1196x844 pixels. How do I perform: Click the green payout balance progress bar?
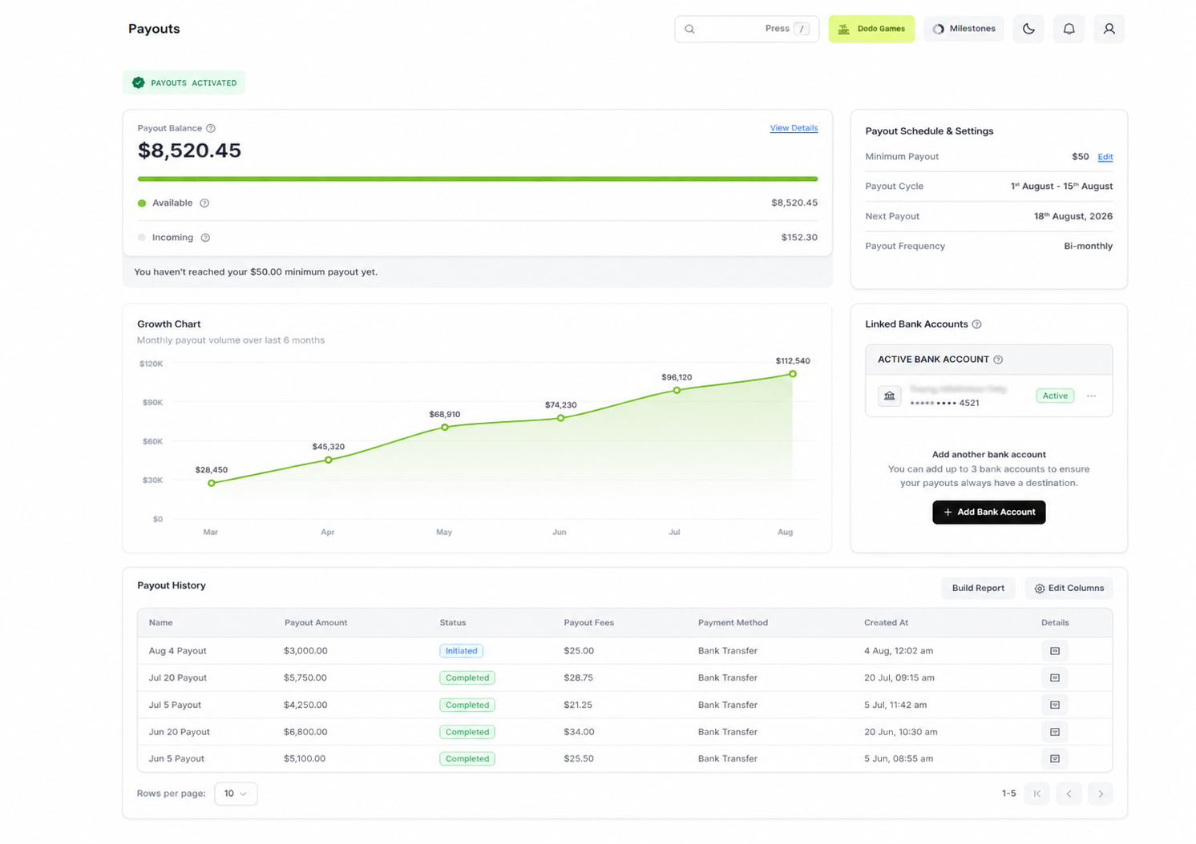click(x=478, y=179)
